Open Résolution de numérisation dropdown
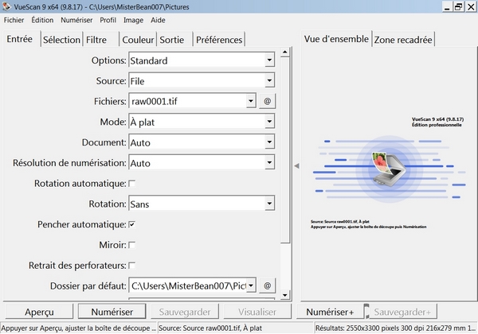 202,163
